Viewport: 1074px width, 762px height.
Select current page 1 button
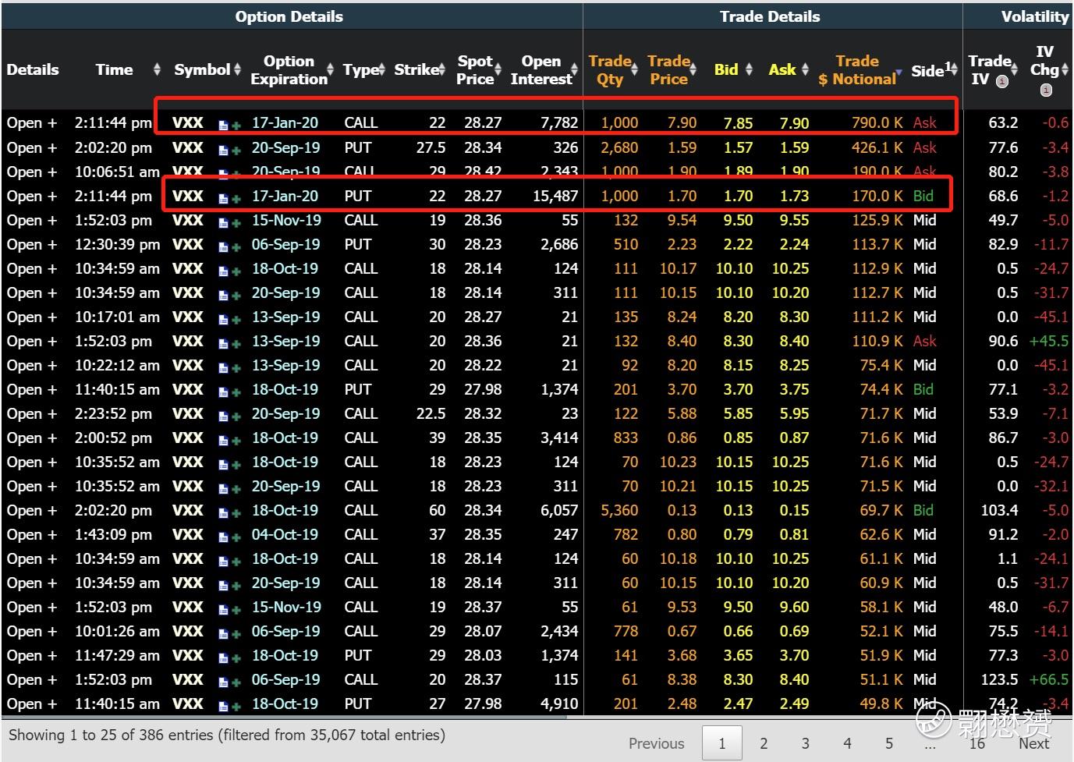pyautogui.click(x=721, y=743)
